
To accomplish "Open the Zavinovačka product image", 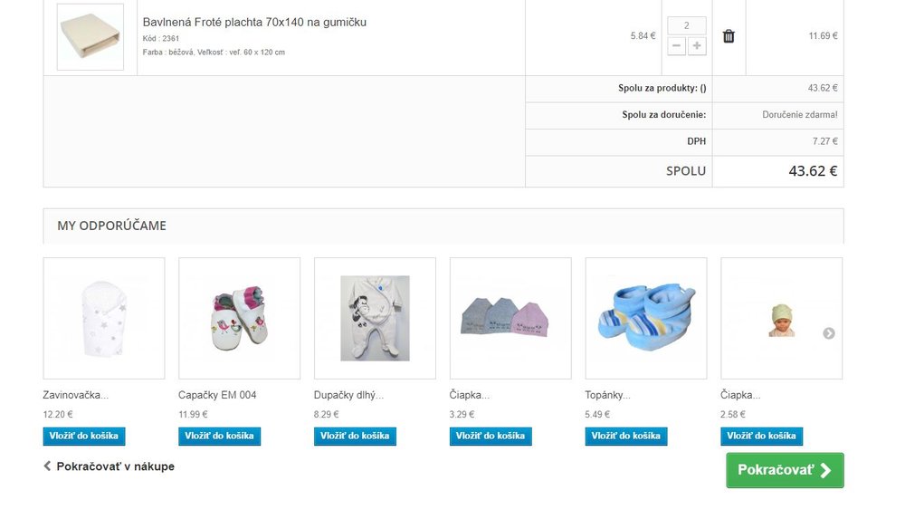I will point(104,319).
